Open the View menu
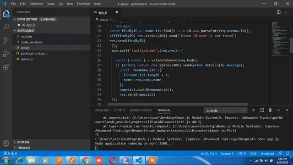The height and width of the screenshot is (165, 293). coord(51,4)
